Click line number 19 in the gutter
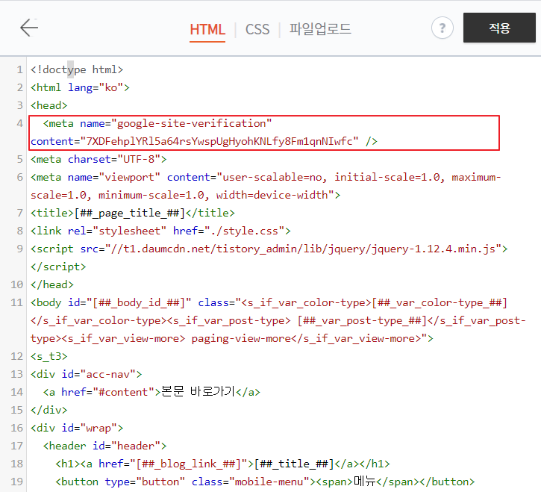Image resolution: width=541 pixels, height=492 pixels. click(17, 482)
